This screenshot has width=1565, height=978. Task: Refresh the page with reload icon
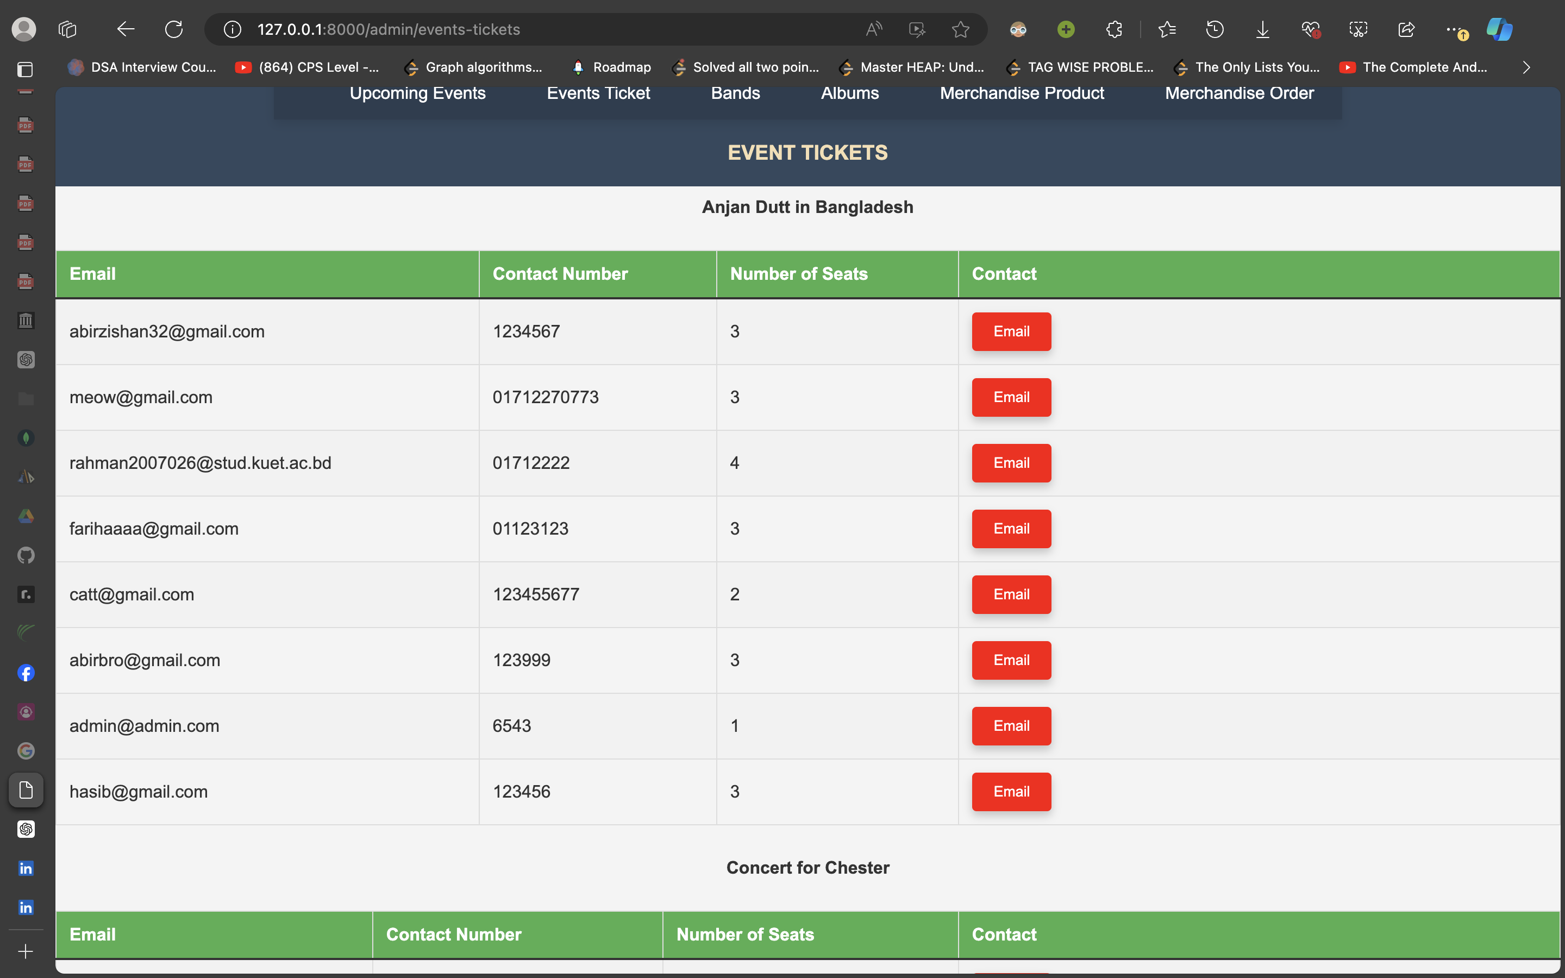coord(173,29)
